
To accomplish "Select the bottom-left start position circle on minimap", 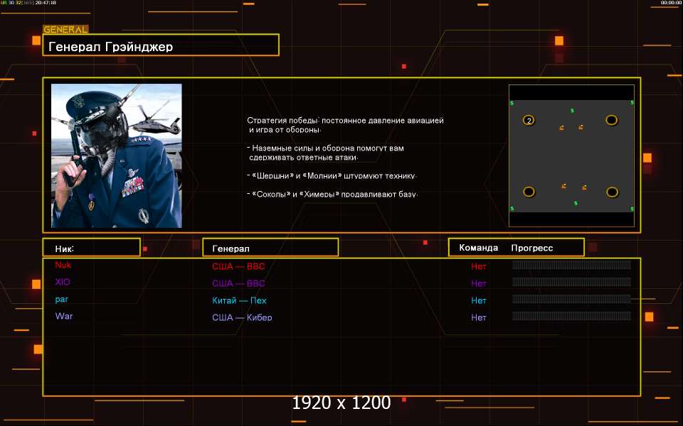I will [x=529, y=192].
